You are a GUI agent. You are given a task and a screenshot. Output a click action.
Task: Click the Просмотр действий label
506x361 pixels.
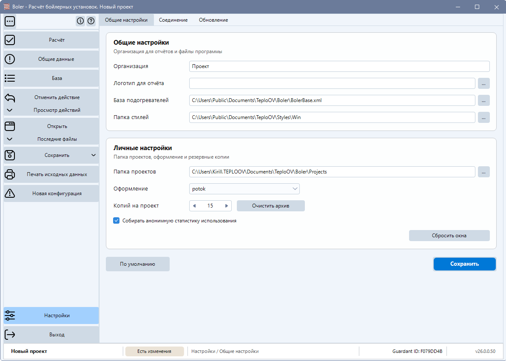click(x=57, y=110)
